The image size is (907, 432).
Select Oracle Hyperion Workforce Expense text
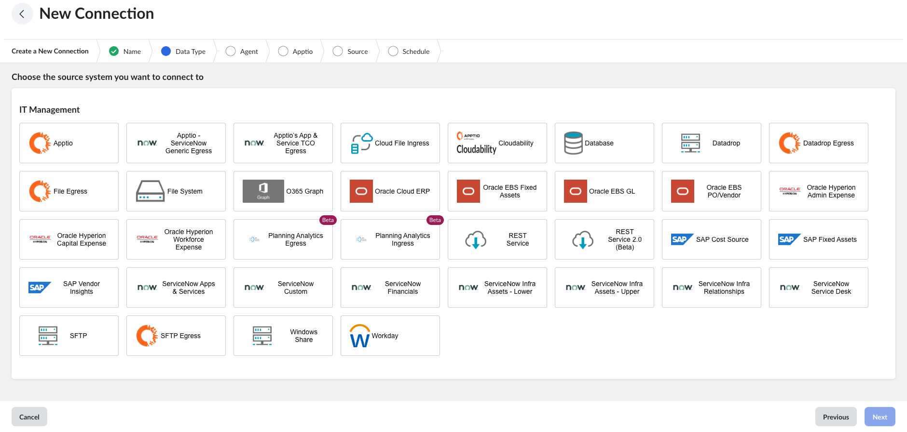(x=189, y=239)
